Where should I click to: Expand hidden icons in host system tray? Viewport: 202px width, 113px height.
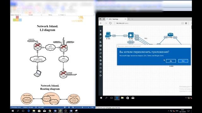(x=169, y=111)
